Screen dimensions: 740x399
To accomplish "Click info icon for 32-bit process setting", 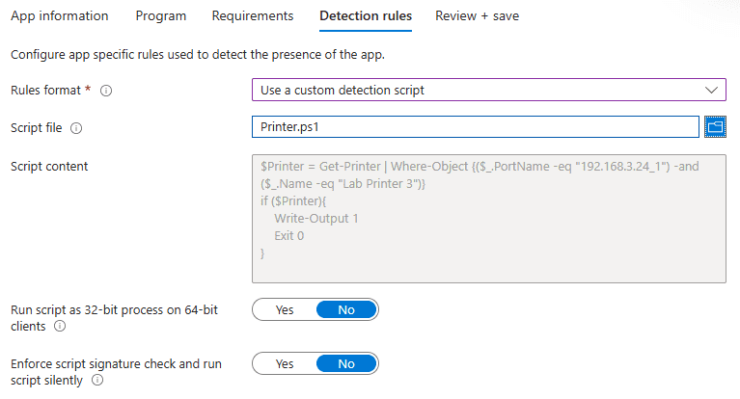I will 60,327.
